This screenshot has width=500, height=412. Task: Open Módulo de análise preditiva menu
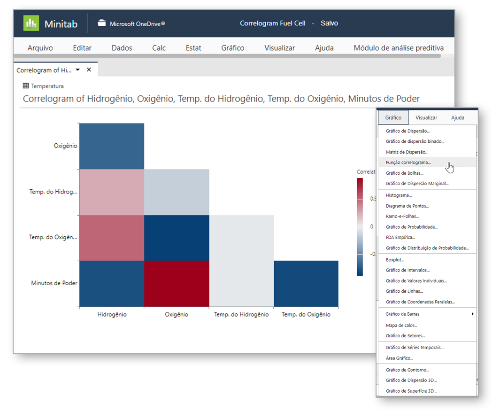click(398, 48)
